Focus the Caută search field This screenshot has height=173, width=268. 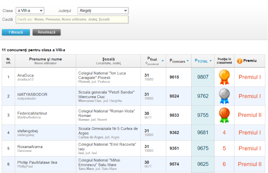click(x=72, y=19)
